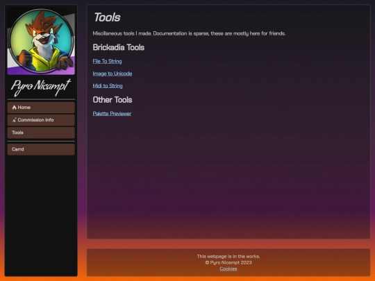
Task: Click the Tools page title heading
Action: 107,17
